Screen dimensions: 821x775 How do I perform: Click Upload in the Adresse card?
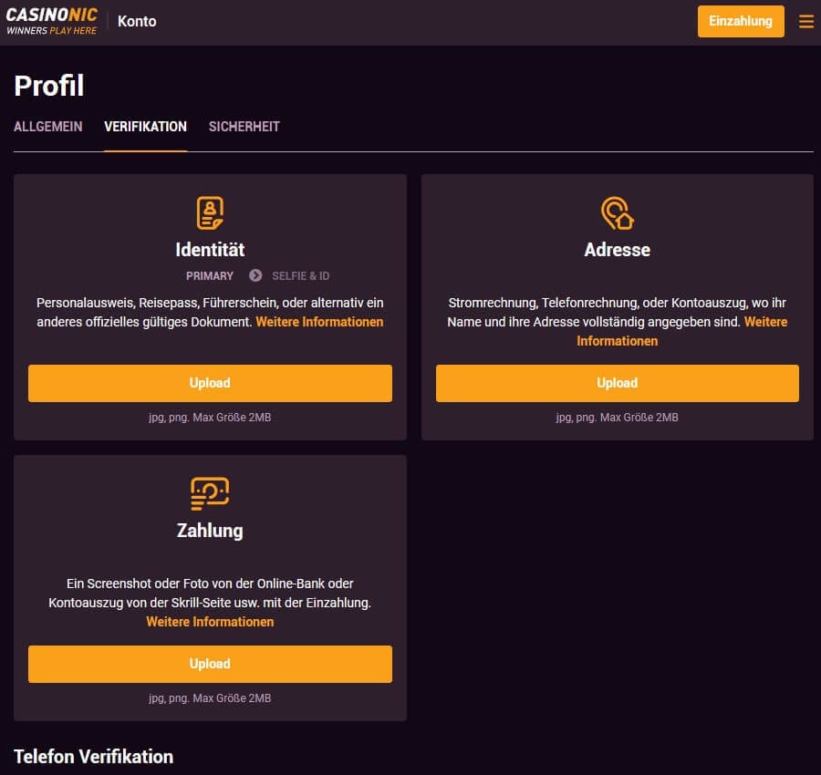617,383
